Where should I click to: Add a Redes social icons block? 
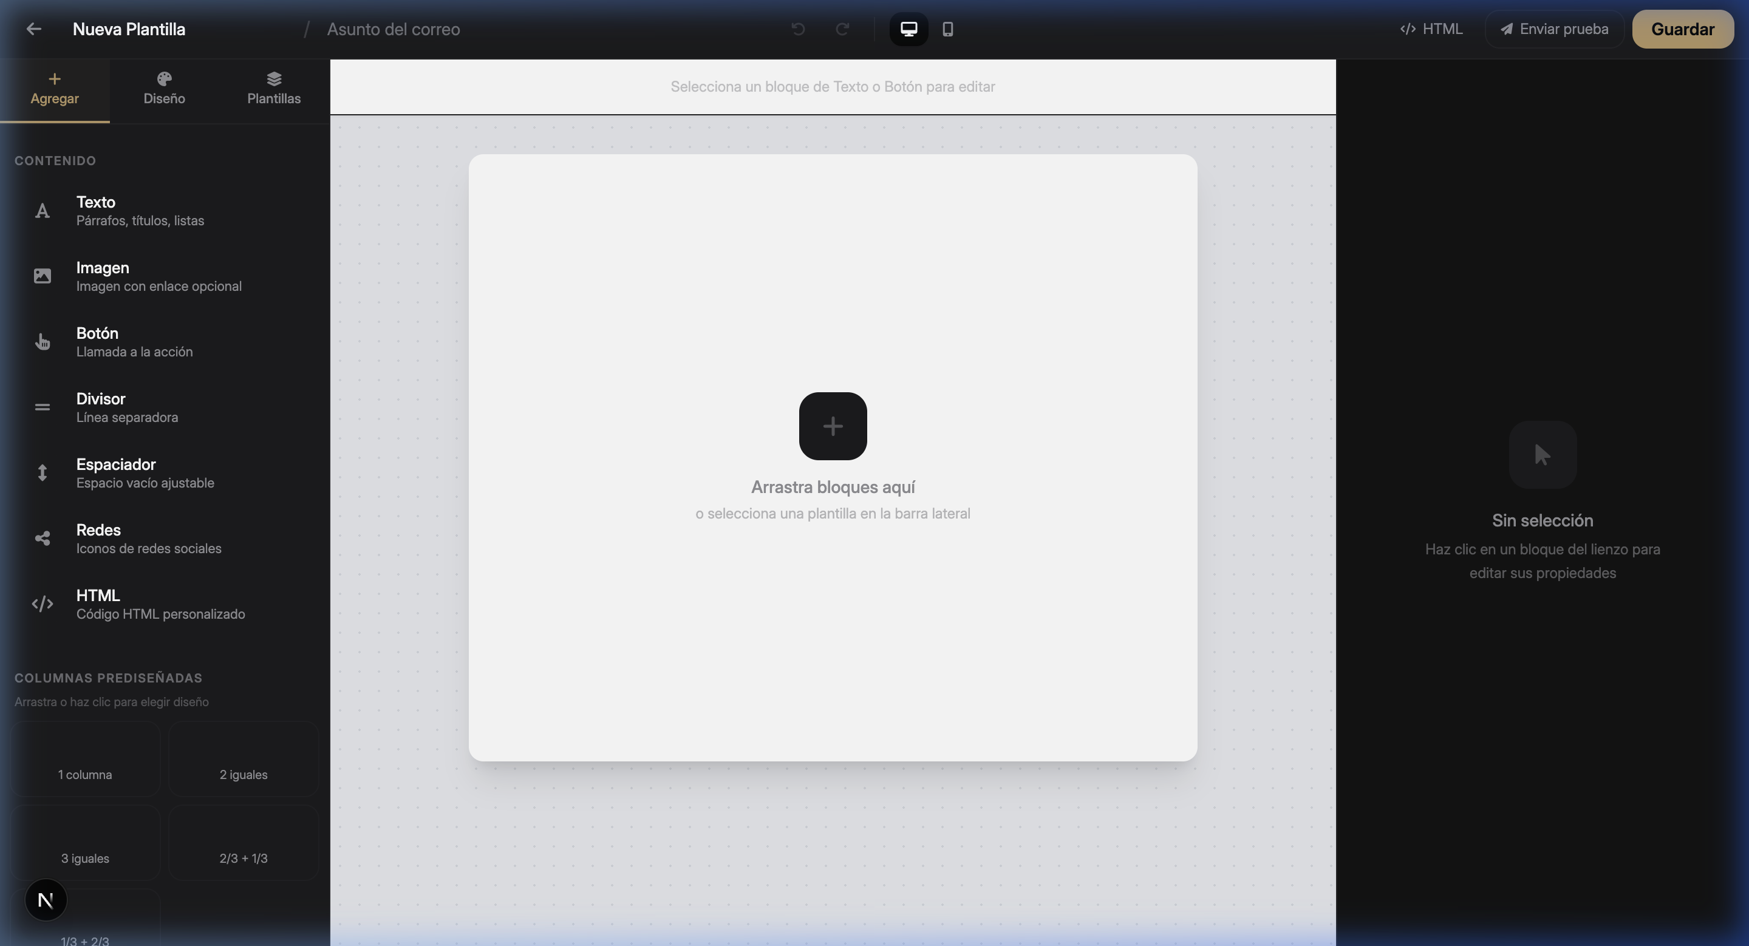tap(148, 539)
